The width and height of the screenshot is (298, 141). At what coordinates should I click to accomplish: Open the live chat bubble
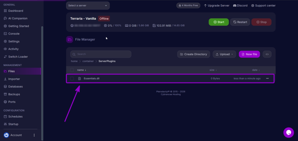click(x=288, y=133)
